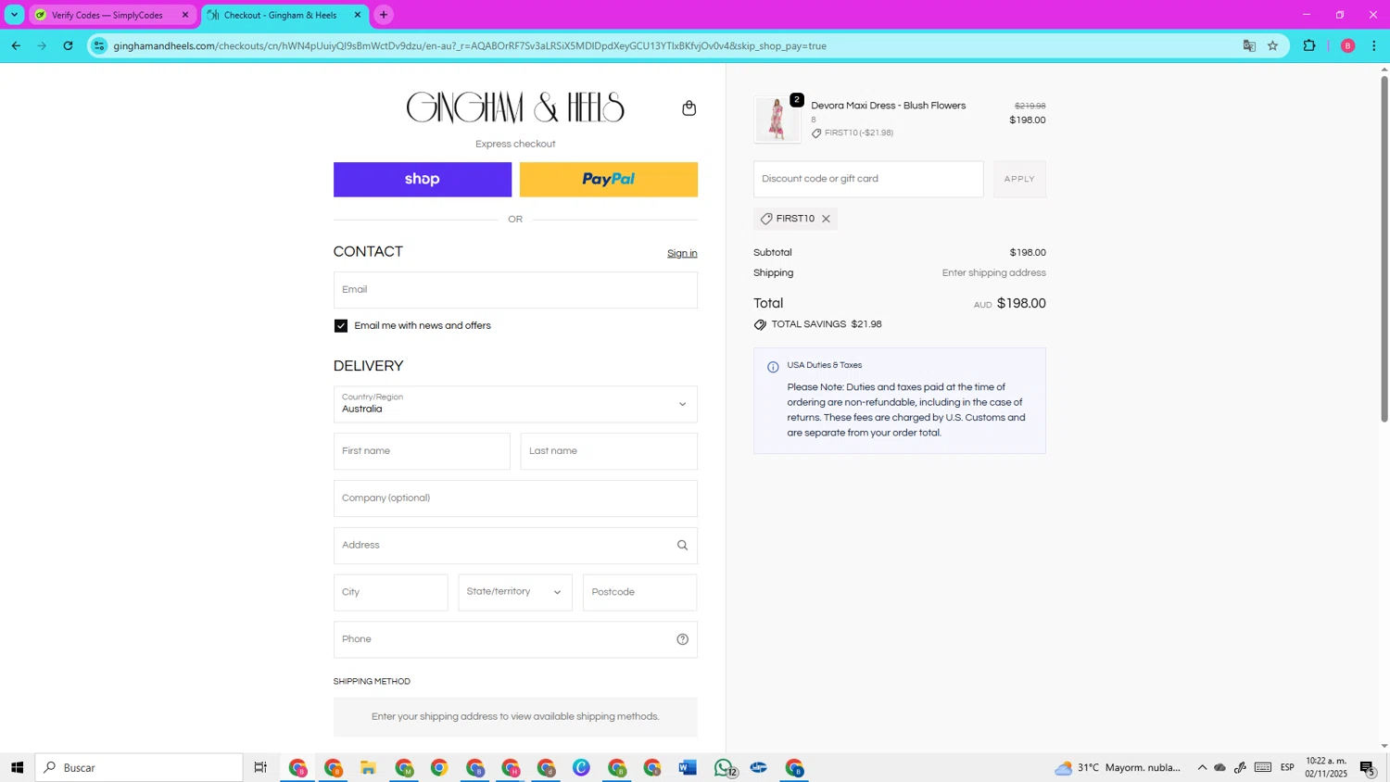Open Microsoft Word from the taskbar
Screen dimensions: 1390x782
pyautogui.click(x=687, y=767)
